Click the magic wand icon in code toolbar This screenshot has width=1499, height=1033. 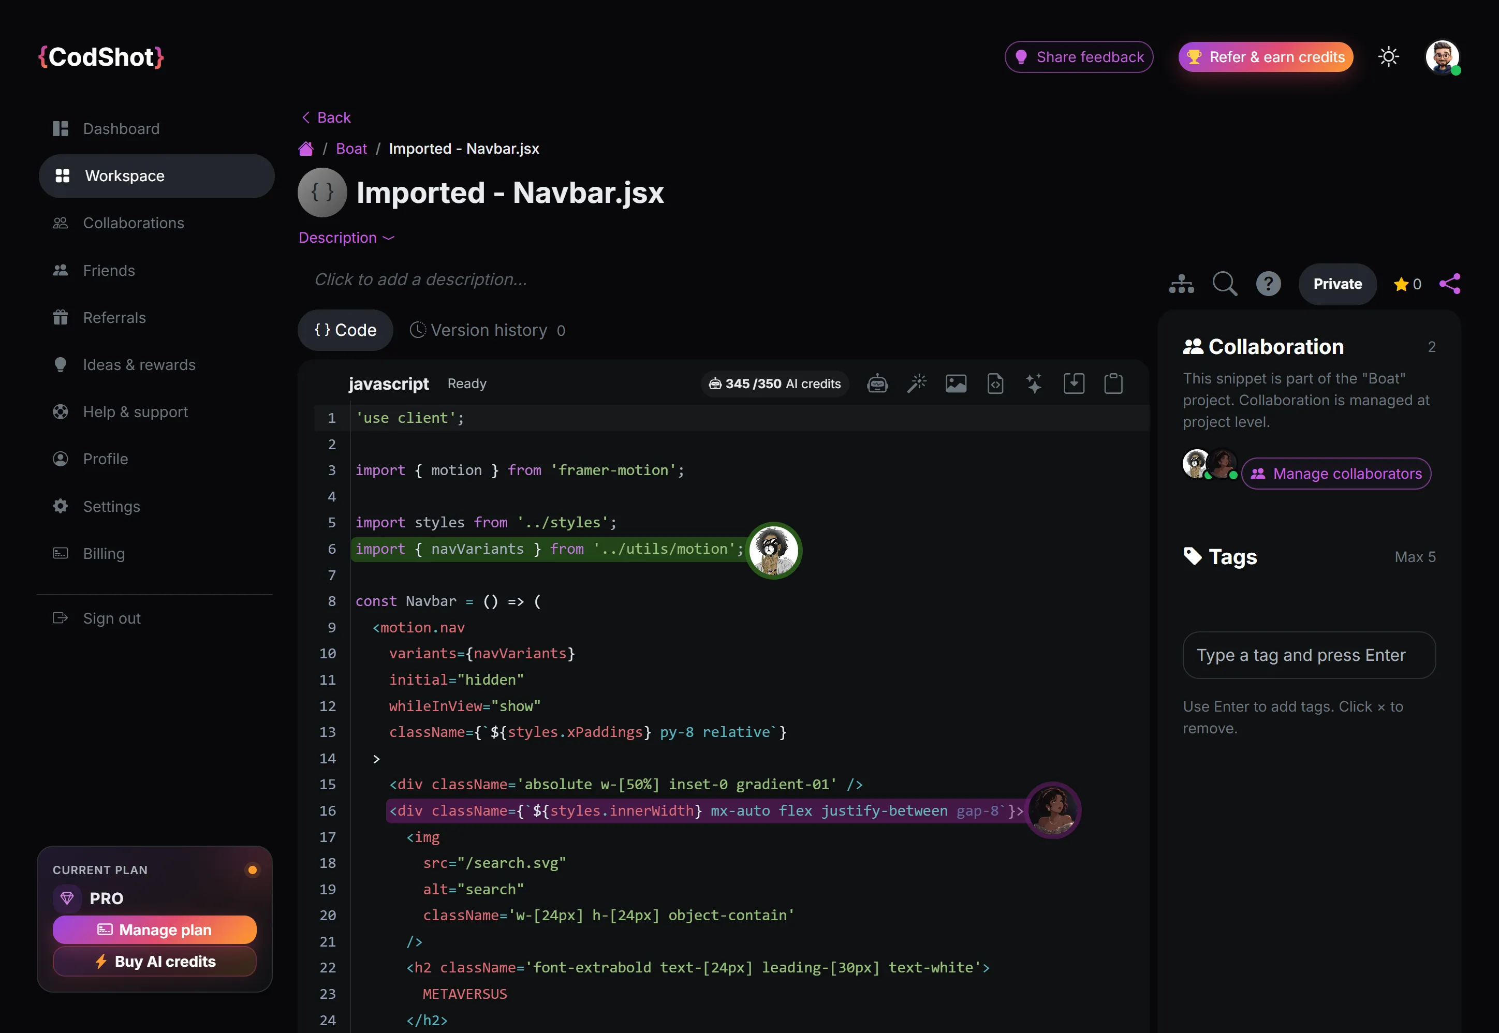tap(917, 384)
